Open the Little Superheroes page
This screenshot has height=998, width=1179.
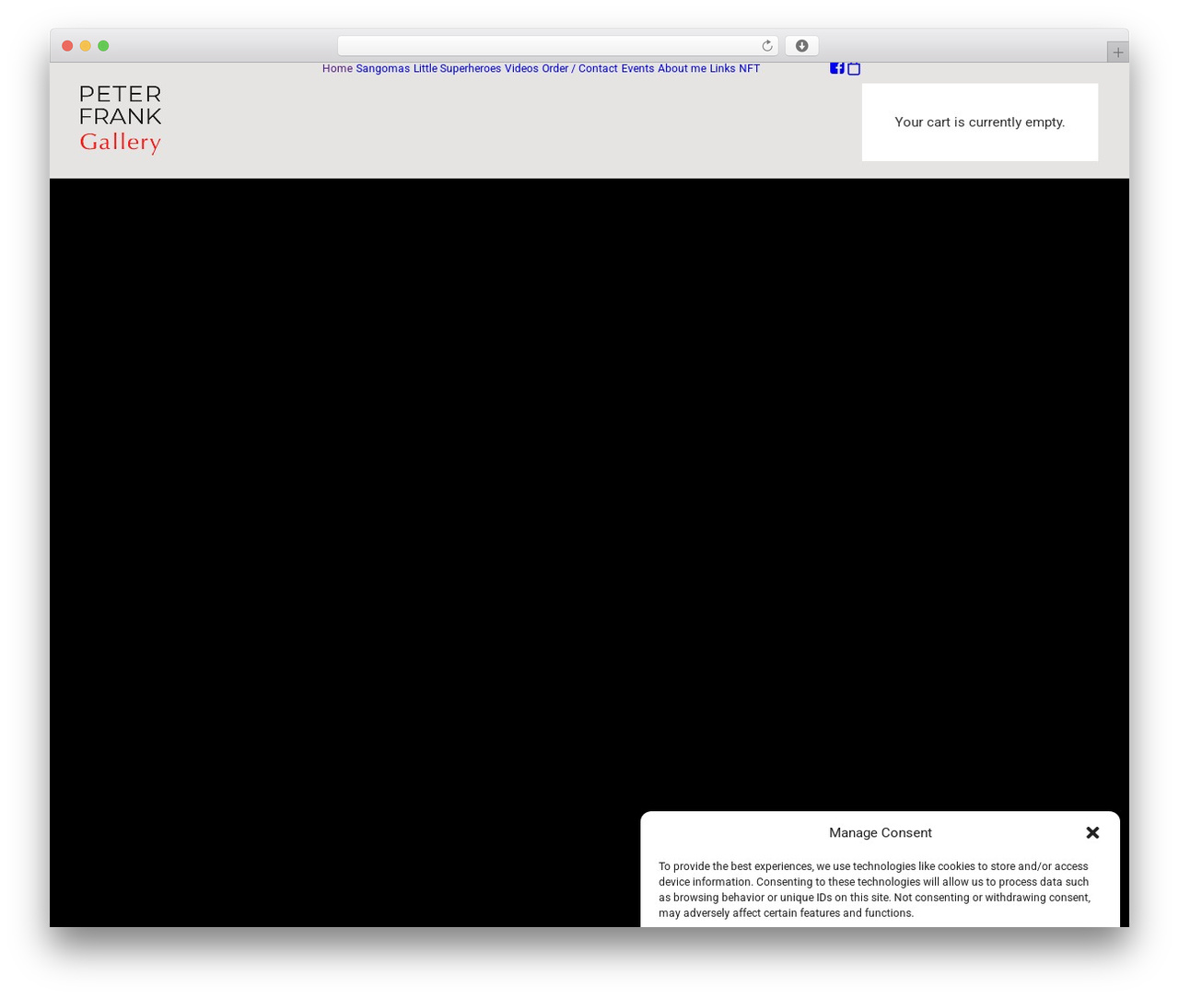point(457,69)
